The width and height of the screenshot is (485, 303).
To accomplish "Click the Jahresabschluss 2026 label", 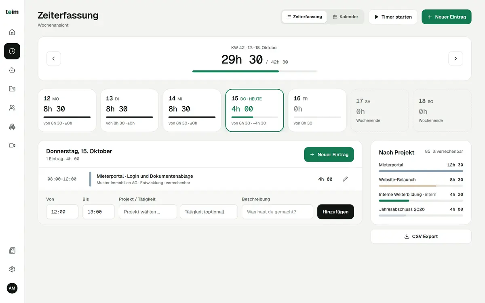I will 402,209.
